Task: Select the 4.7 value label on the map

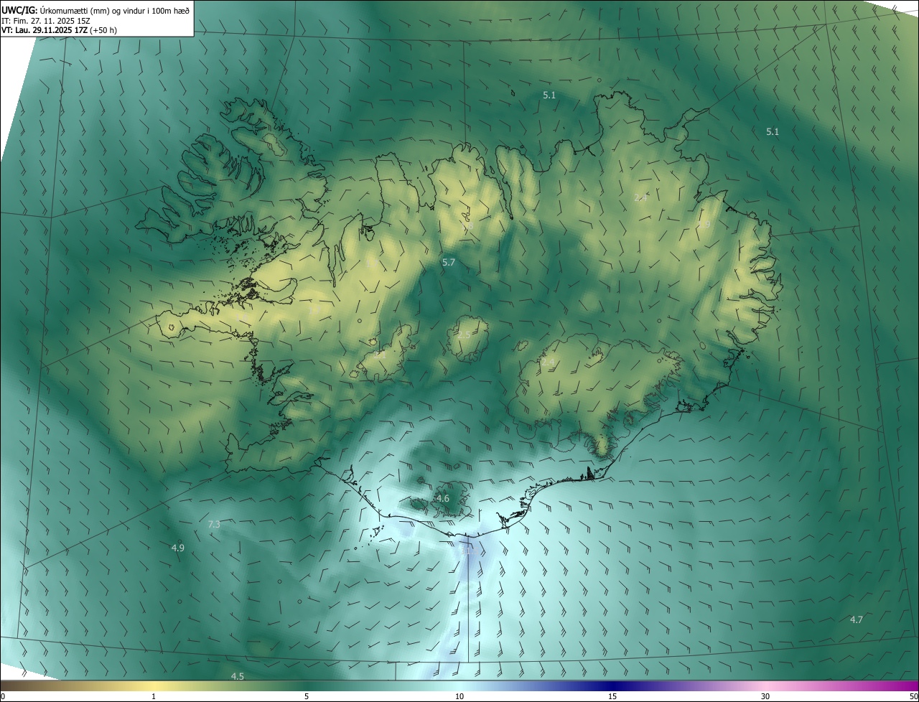Action: [857, 619]
